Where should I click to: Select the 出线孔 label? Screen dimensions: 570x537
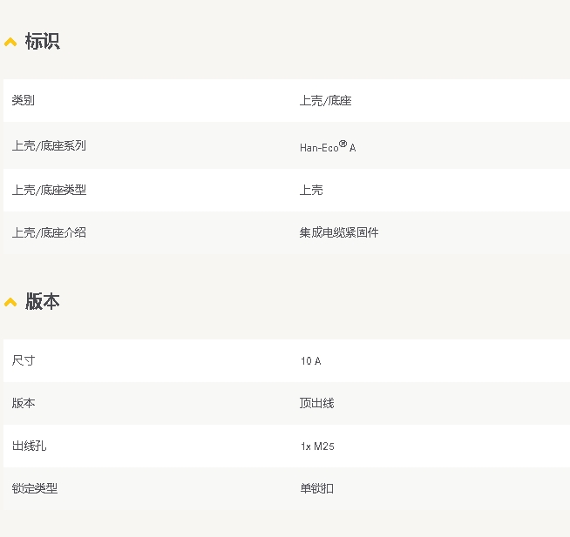29,446
